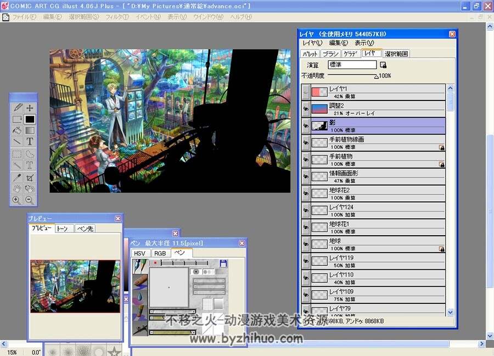Switch to the ブラシ tab
Viewport: 494px width, 356px height.
click(x=330, y=54)
